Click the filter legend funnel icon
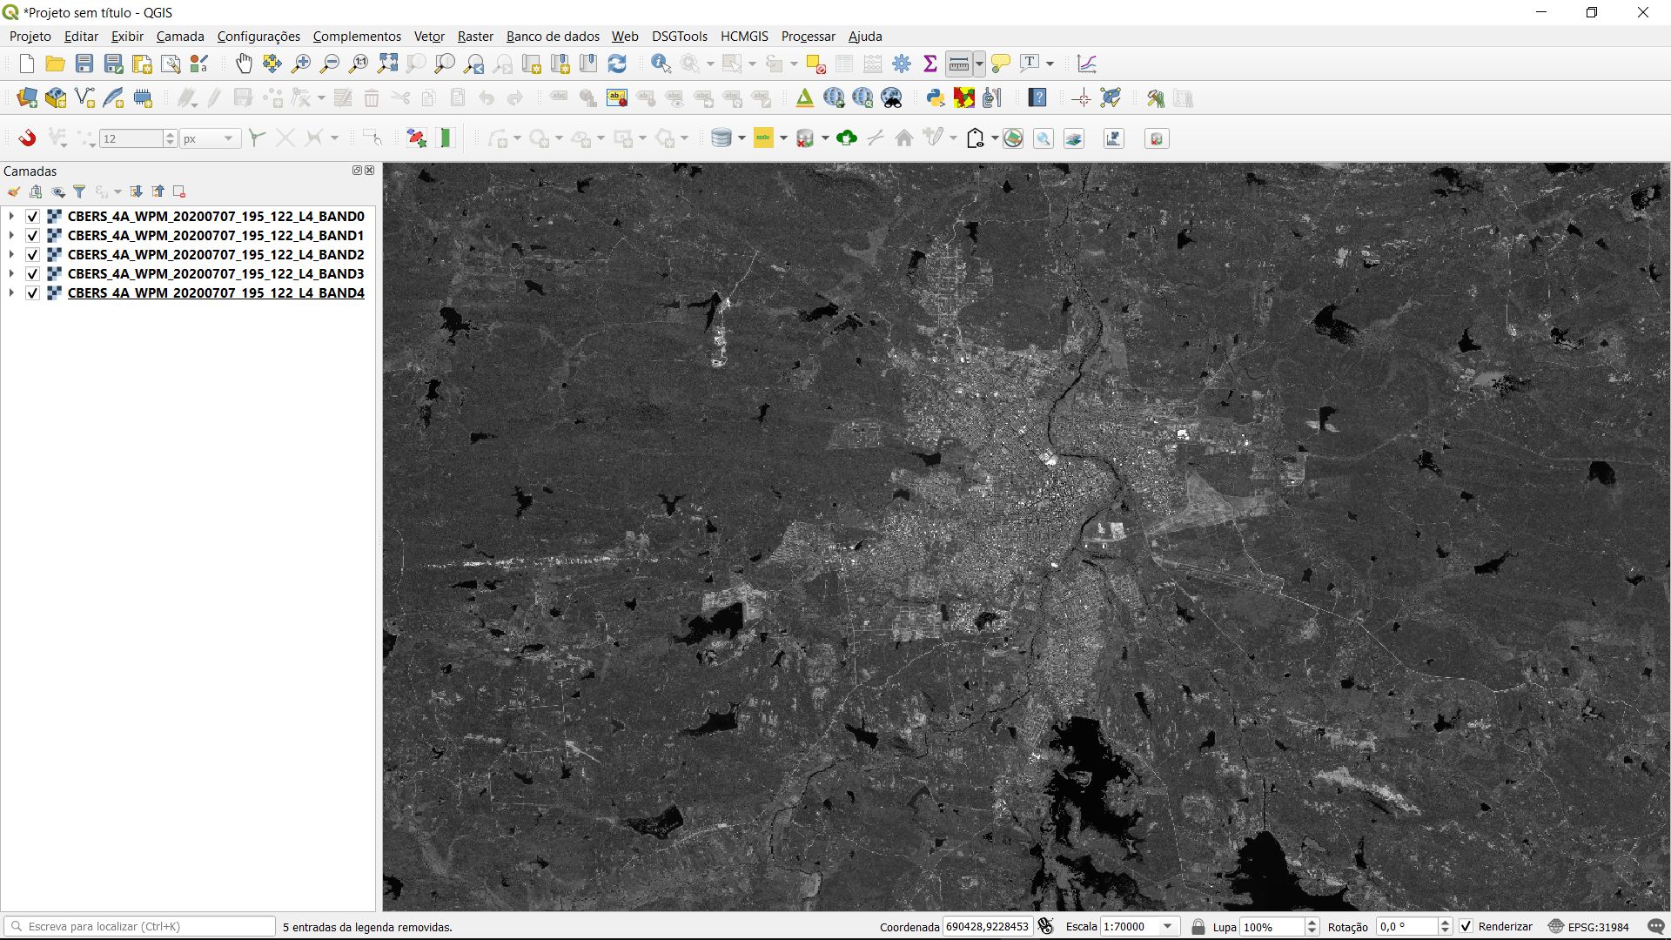This screenshot has height=940, width=1671. [x=79, y=191]
